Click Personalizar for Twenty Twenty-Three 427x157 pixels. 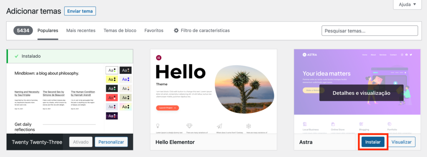[x=111, y=142]
